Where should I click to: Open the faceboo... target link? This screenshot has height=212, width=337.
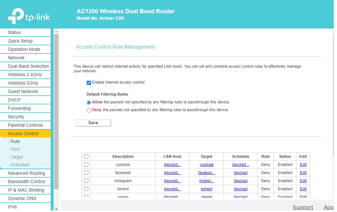click(206, 173)
